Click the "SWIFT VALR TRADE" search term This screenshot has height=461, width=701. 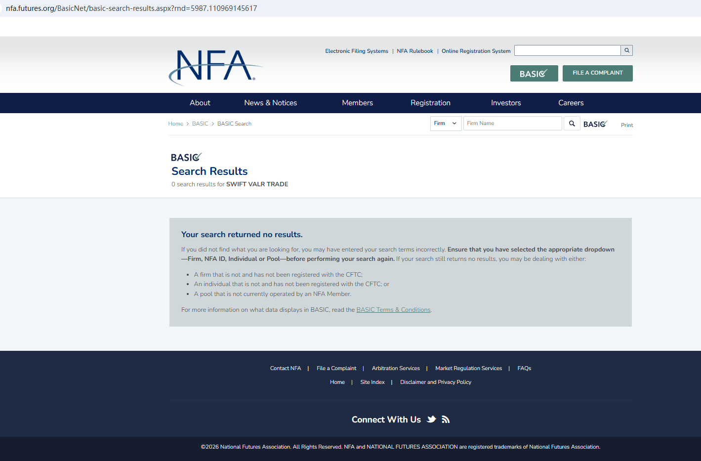click(x=257, y=184)
